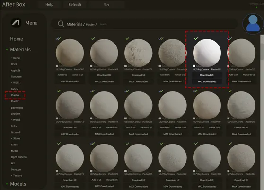Select the Plaster009 cracked sphere thumbnail
The height and width of the screenshot is (190, 264).
tap(139, 53)
